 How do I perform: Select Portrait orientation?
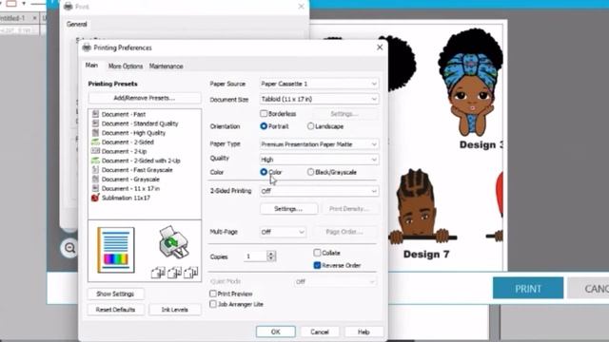click(264, 126)
